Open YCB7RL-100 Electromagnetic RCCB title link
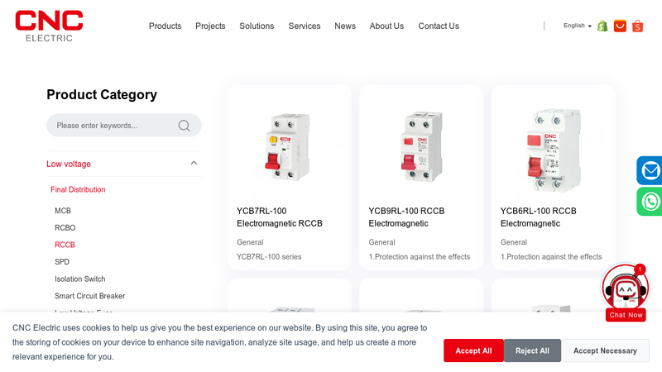The width and height of the screenshot is (662, 372). (280, 217)
